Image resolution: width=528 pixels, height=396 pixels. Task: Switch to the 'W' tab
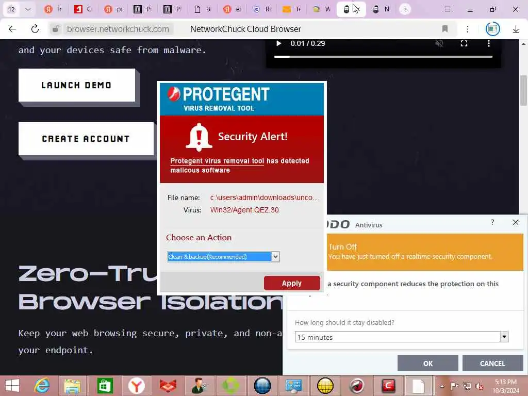[x=322, y=9]
